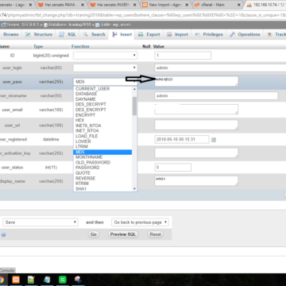Switch to the cPanel - Main tab

tap(217, 5)
